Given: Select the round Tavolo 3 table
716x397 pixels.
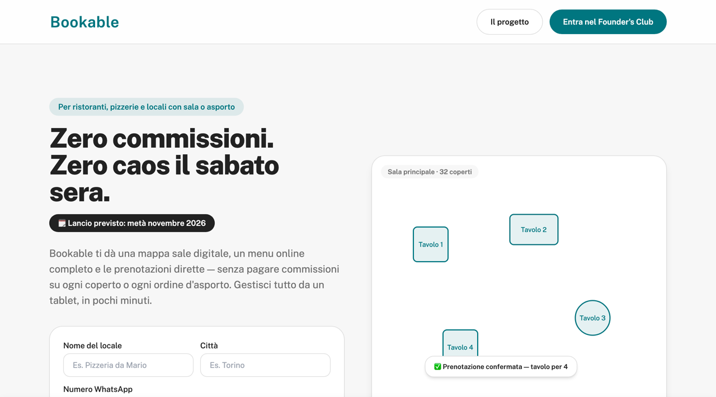Looking at the screenshot, I should click(x=592, y=318).
